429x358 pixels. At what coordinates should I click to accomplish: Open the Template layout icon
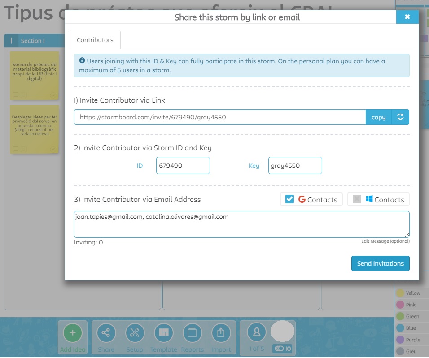click(x=163, y=333)
